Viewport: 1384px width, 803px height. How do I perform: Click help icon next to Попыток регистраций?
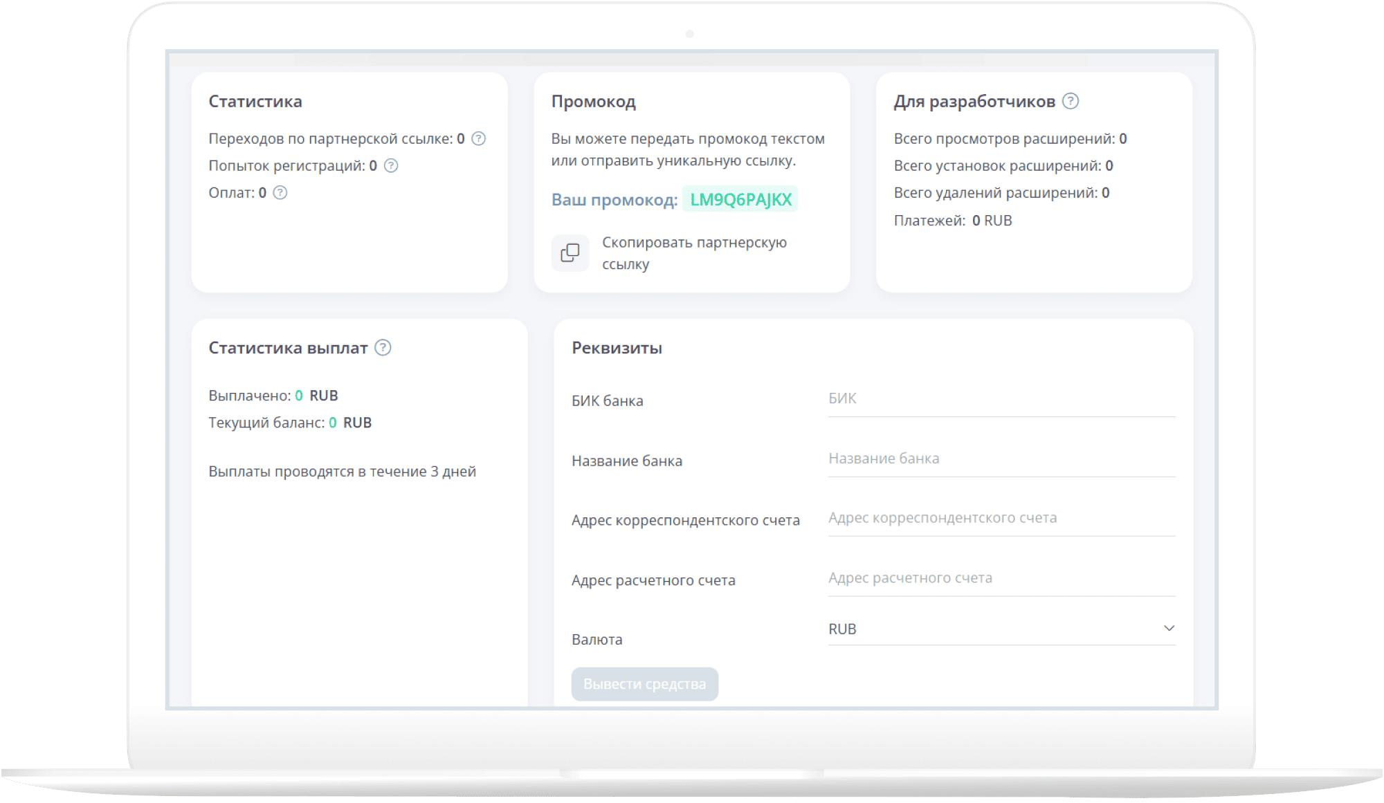pos(391,165)
